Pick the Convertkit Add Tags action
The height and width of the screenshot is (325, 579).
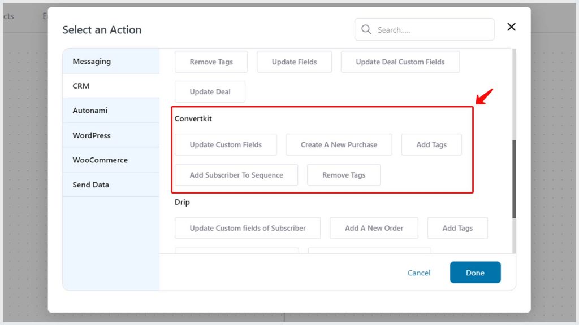[431, 145]
